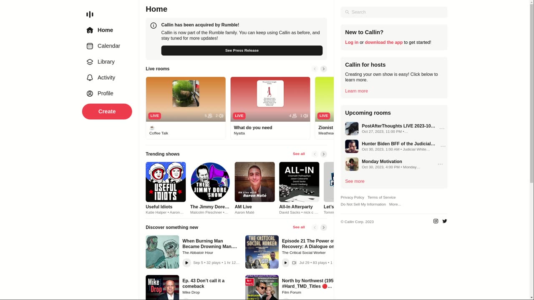Open options menu for Monday Motivation room
534x300 pixels.
(440, 165)
